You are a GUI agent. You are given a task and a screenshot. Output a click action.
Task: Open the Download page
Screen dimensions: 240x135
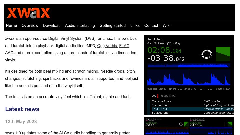click(52, 25)
